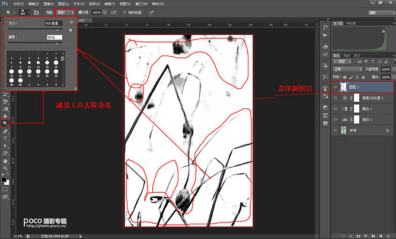The width and height of the screenshot is (396, 239).
Task: Hide the 图层 1 layer
Action: coord(335,87)
